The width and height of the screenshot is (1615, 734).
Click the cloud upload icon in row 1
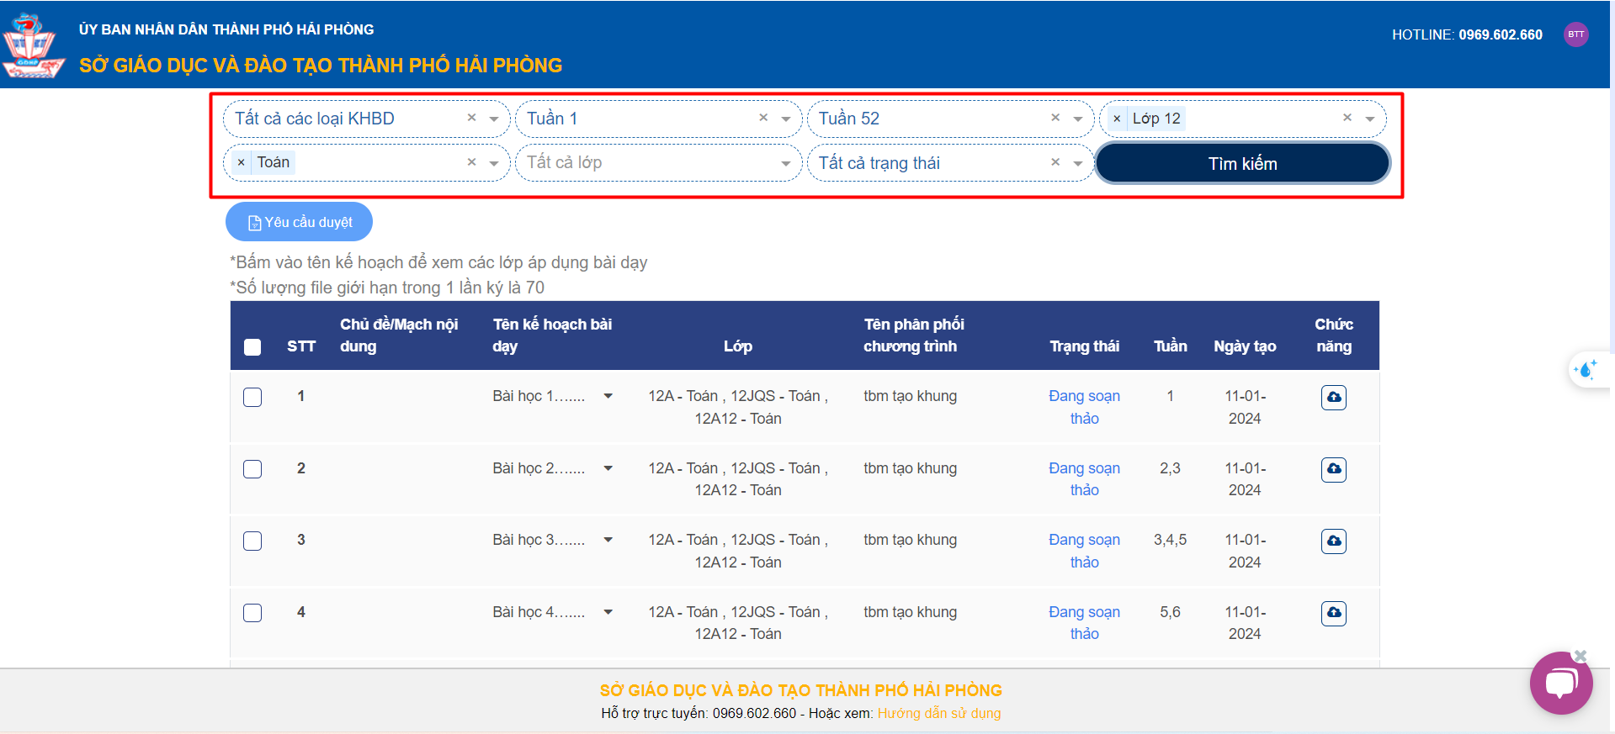click(1333, 397)
